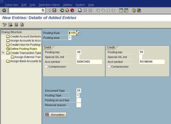Open the Edit menu
The height and width of the screenshot is (124, 171).
[24, 5]
